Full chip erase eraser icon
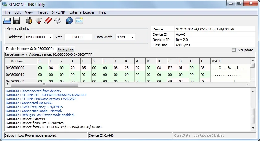This screenshot has width=260, height=141. point(48,21)
